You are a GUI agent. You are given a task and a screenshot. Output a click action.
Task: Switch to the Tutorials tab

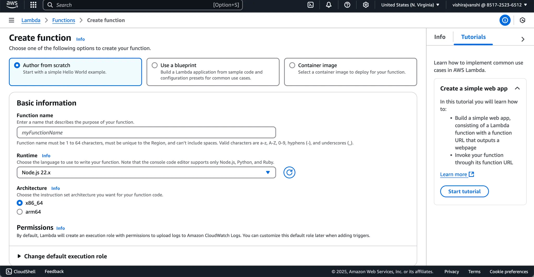tap(473, 37)
